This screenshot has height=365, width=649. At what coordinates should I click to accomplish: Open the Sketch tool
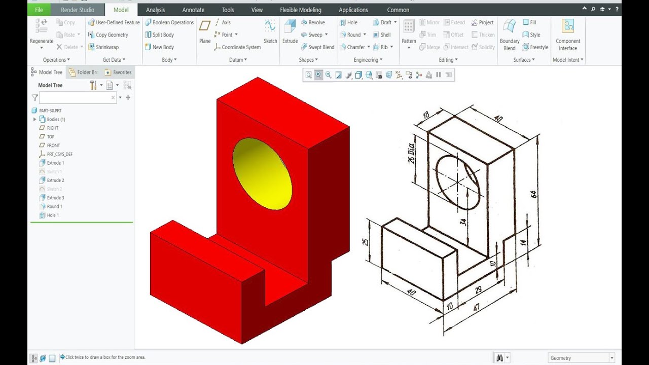pyautogui.click(x=270, y=31)
